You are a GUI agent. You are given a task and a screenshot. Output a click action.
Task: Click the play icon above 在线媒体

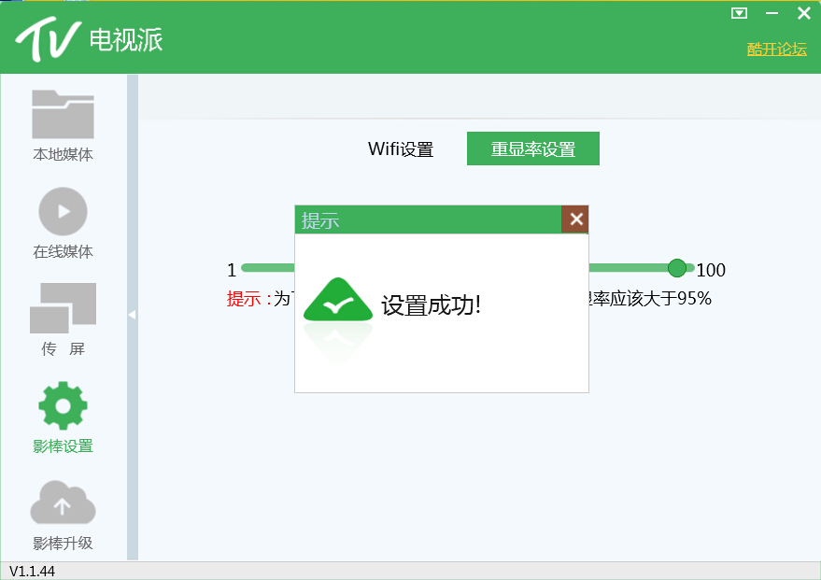[62, 211]
